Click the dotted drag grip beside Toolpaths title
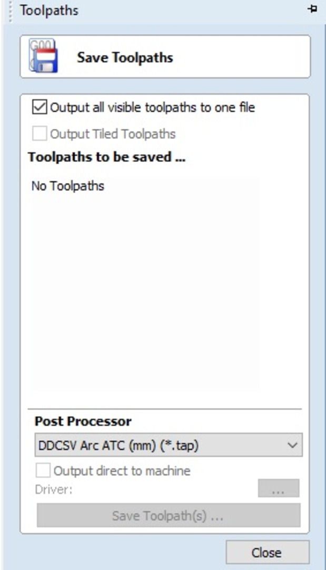This screenshot has height=570, width=326. (x=11, y=9)
